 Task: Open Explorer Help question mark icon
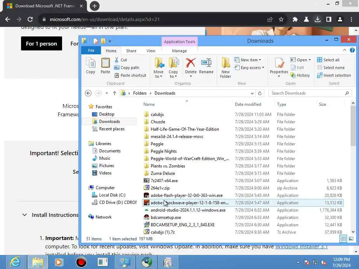click(352, 50)
